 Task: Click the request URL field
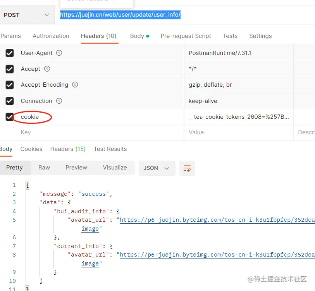(x=185, y=15)
